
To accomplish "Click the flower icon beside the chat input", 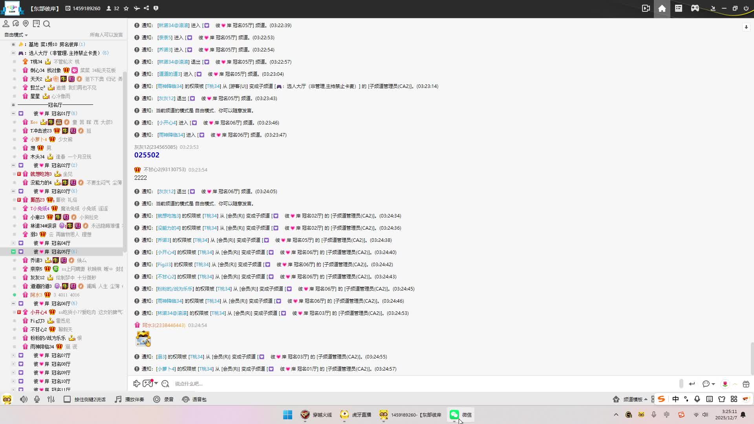I will 725,384.
